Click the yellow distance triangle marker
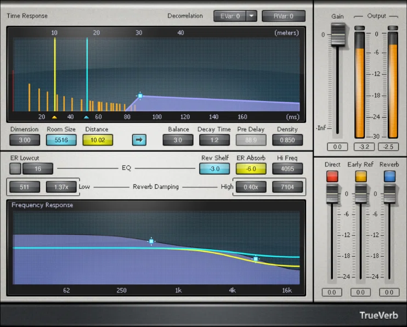 coord(54,117)
